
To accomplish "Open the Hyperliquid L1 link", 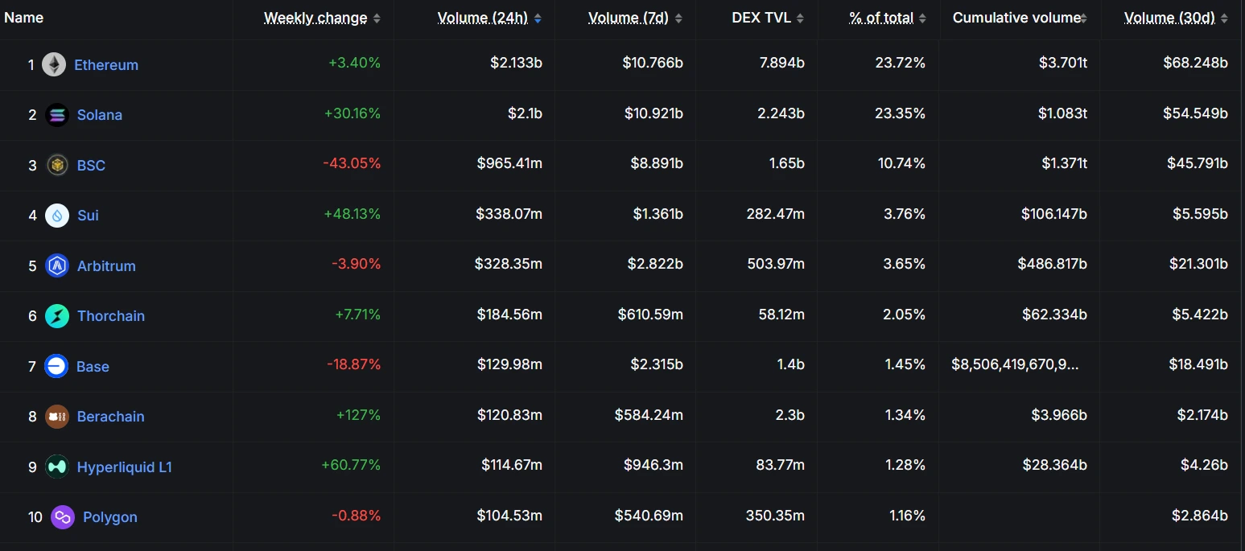I will pos(125,467).
